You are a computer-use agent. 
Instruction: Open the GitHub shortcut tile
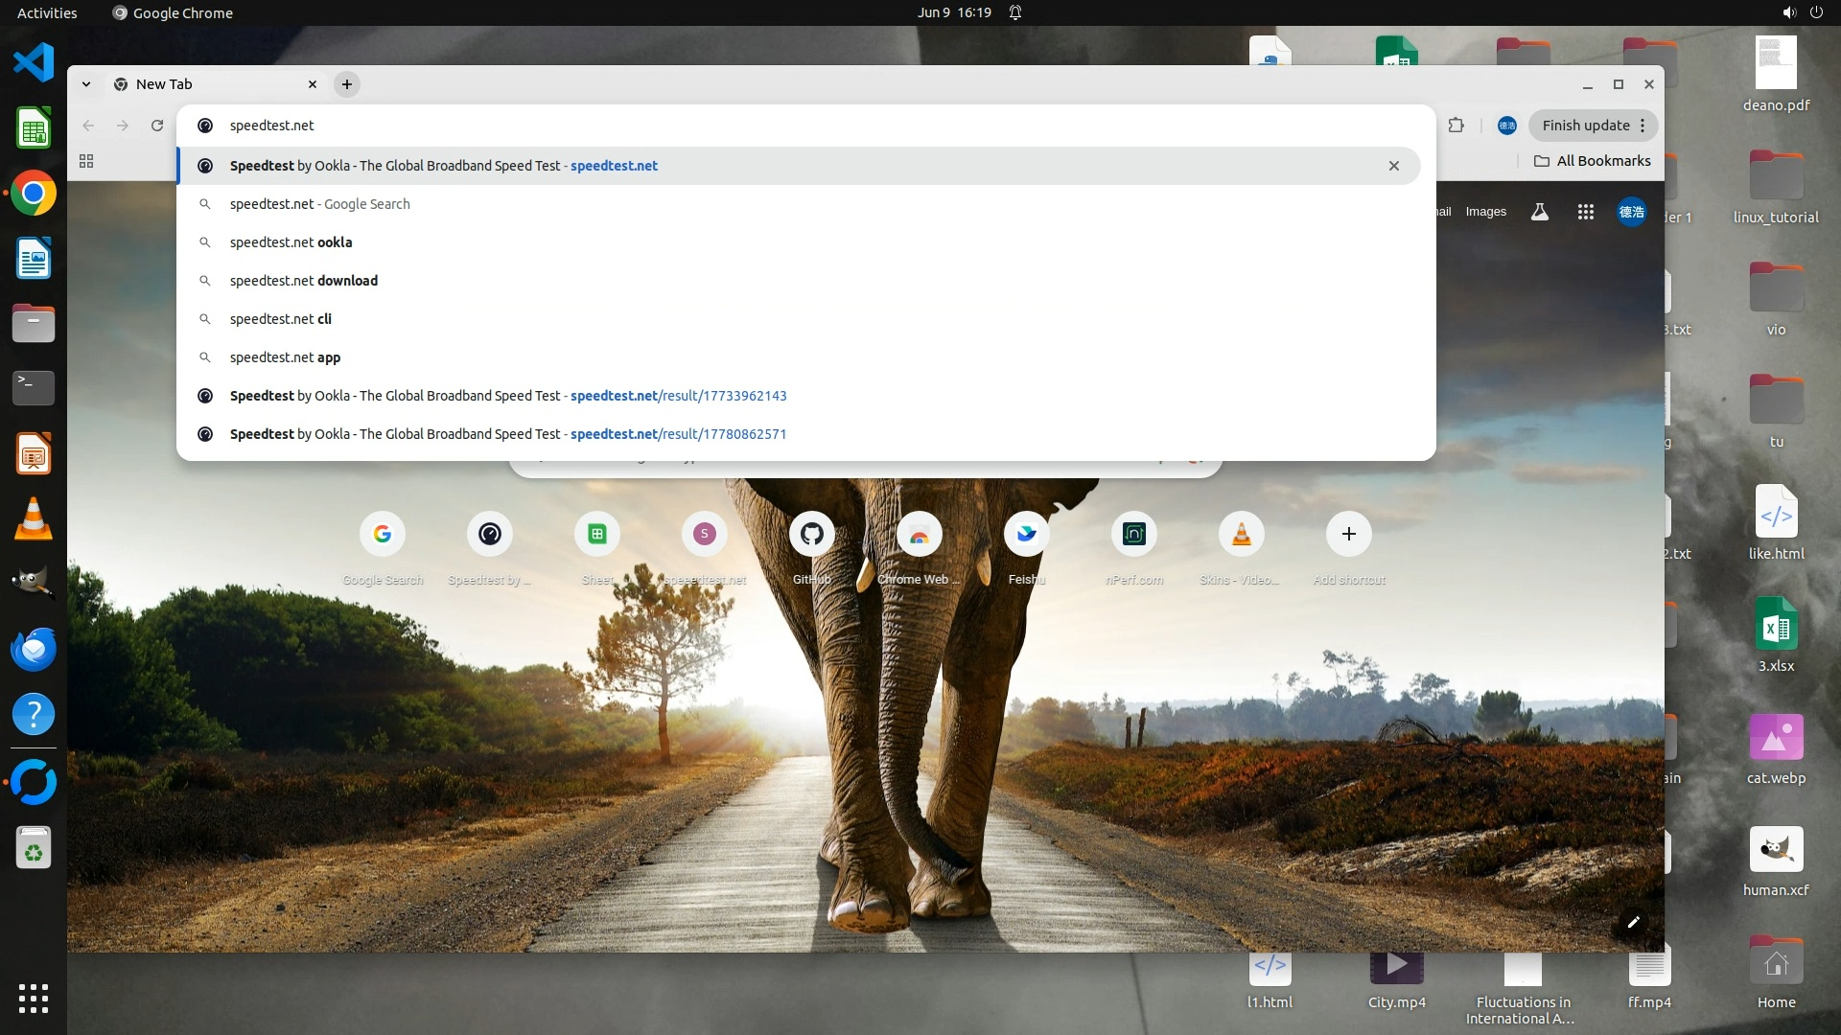(x=811, y=535)
